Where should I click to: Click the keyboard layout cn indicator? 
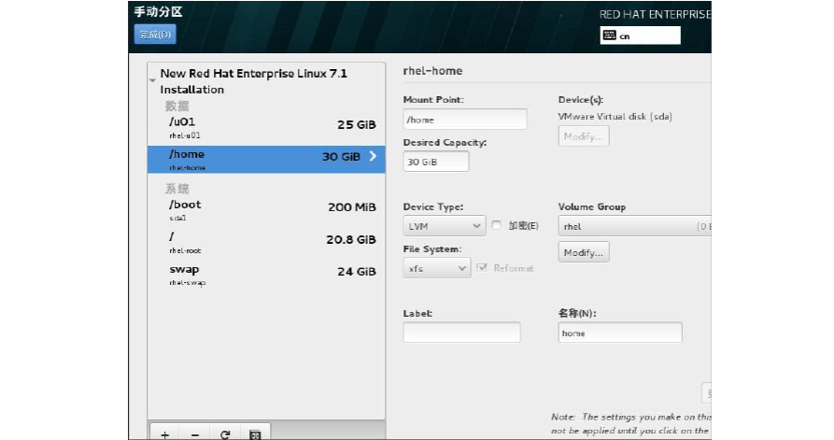[x=640, y=35]
